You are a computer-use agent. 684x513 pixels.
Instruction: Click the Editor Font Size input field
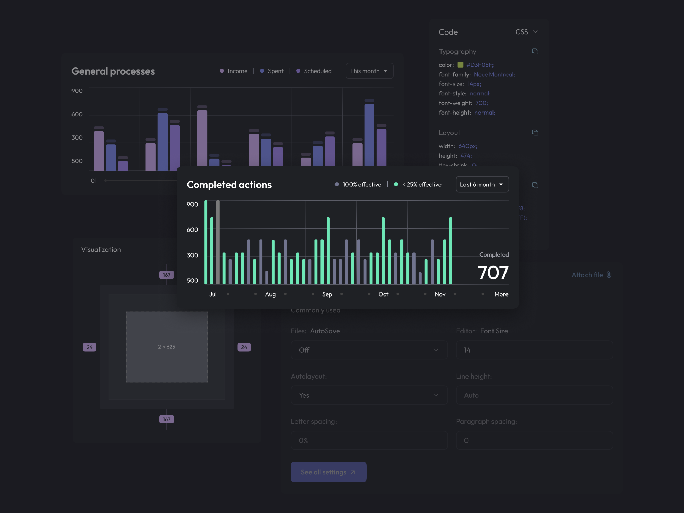click(x=534, y=350)
